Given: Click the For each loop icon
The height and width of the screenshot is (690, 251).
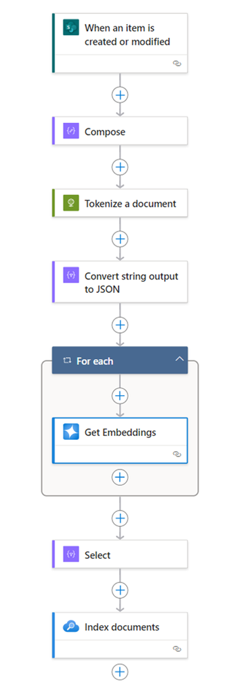Looking at the screenshot, I should click(x=67, y=361).
